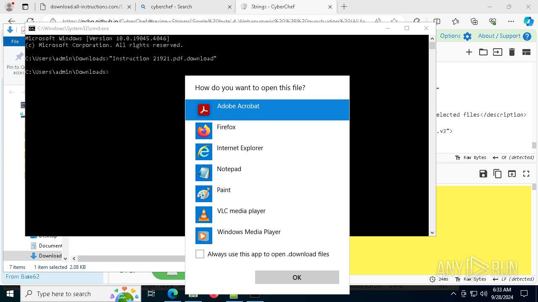Open a new browser tab
538x302 pixels.
pyautogui.click(x=344, y=7)
